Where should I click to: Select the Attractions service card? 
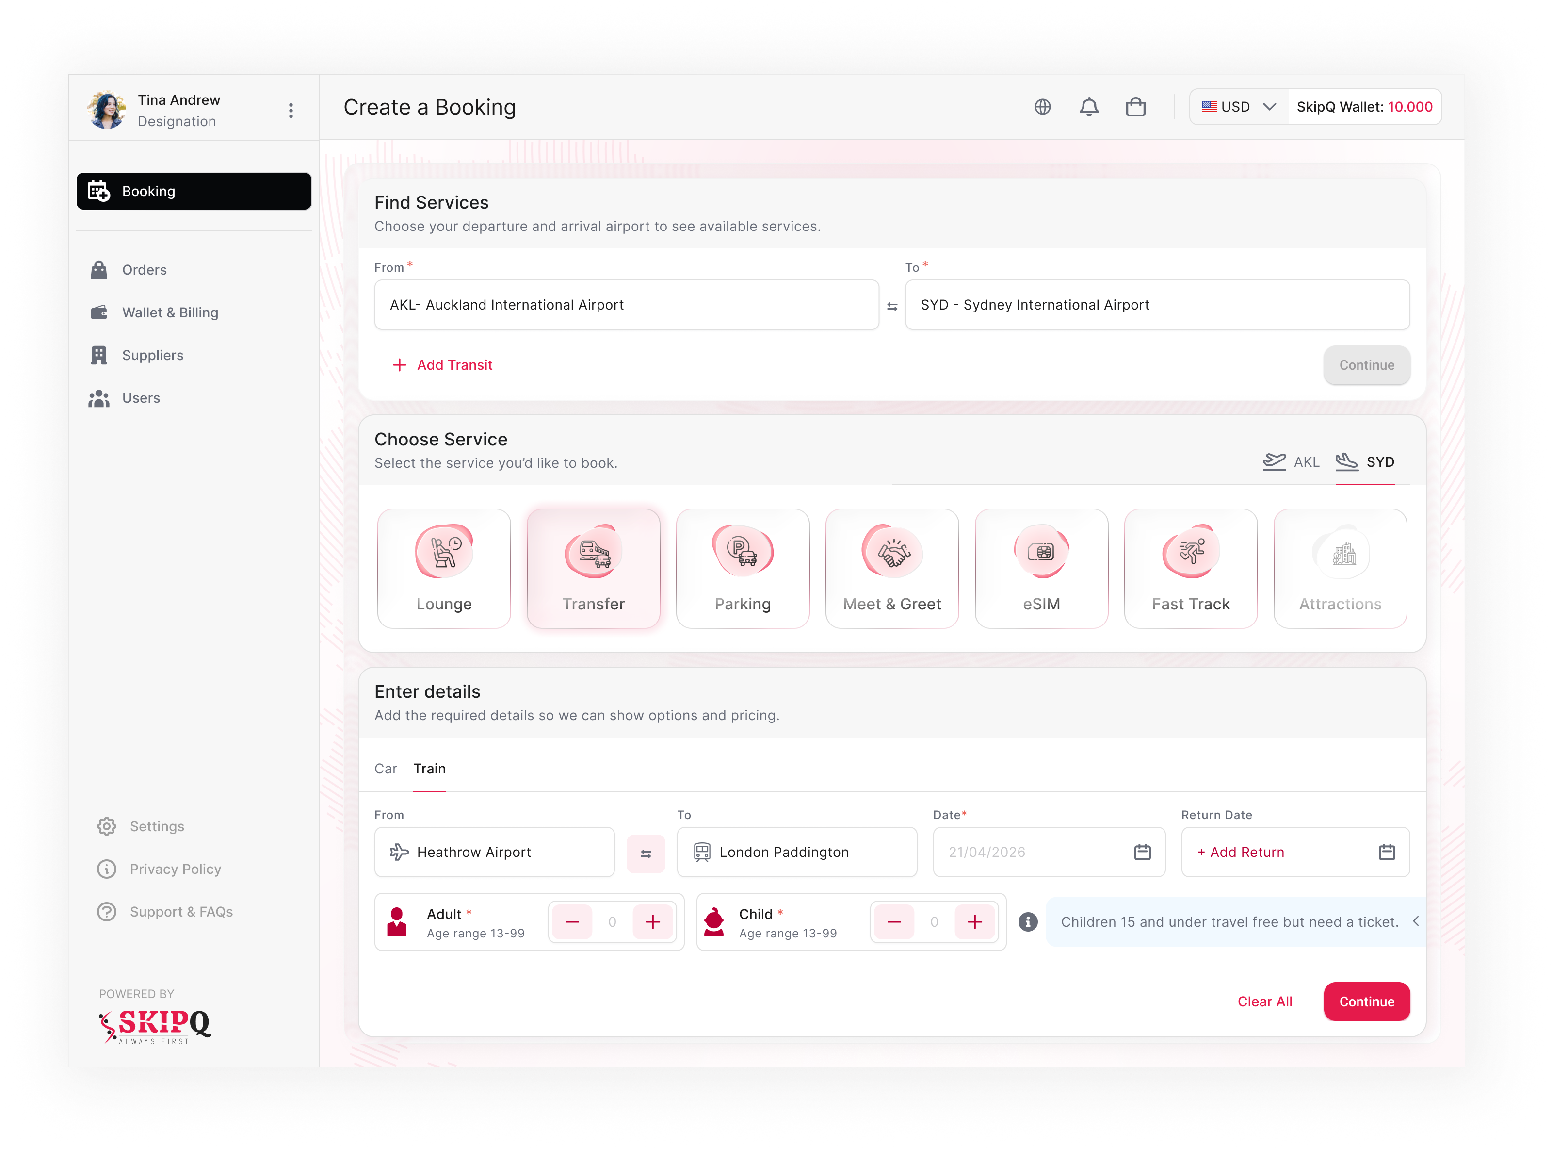1340,568
